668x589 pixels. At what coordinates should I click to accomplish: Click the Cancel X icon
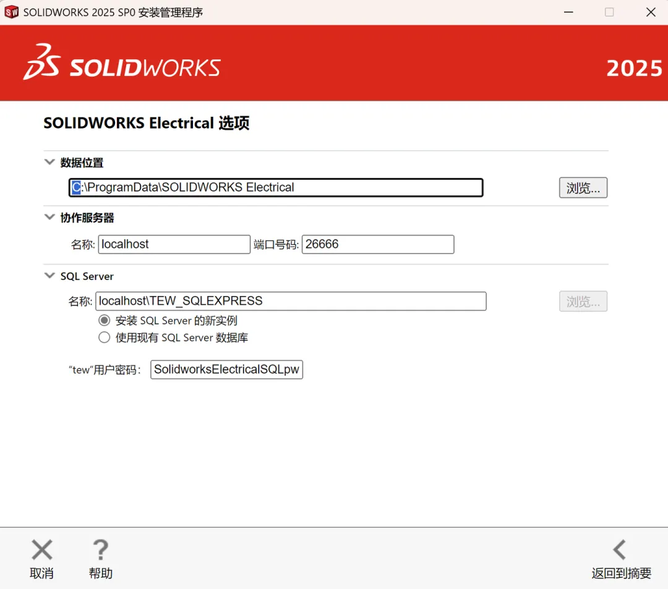click(x=42, y=549)
